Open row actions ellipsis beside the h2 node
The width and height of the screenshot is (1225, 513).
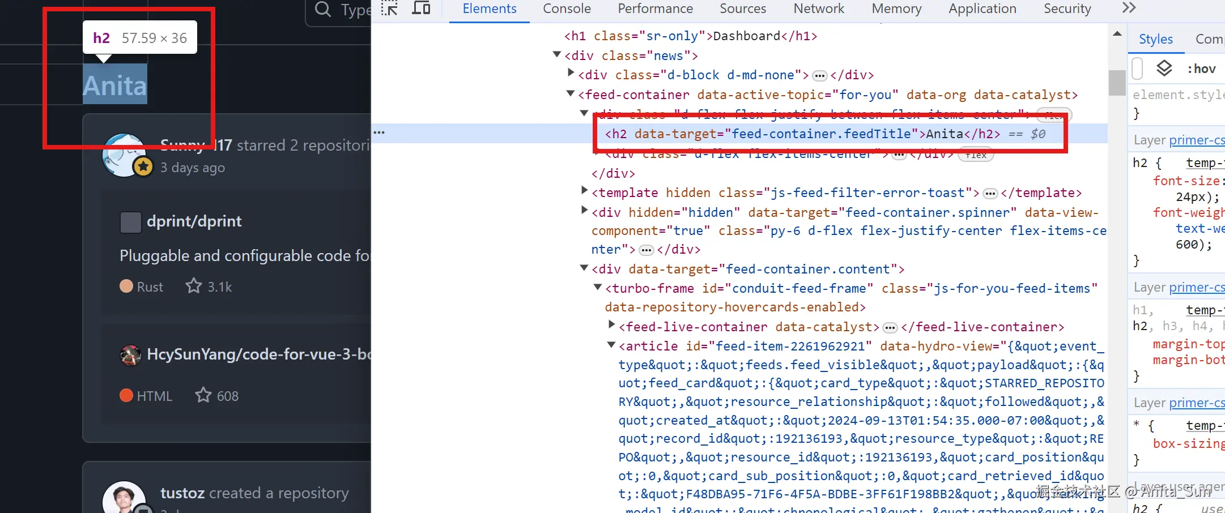point(379,132)
